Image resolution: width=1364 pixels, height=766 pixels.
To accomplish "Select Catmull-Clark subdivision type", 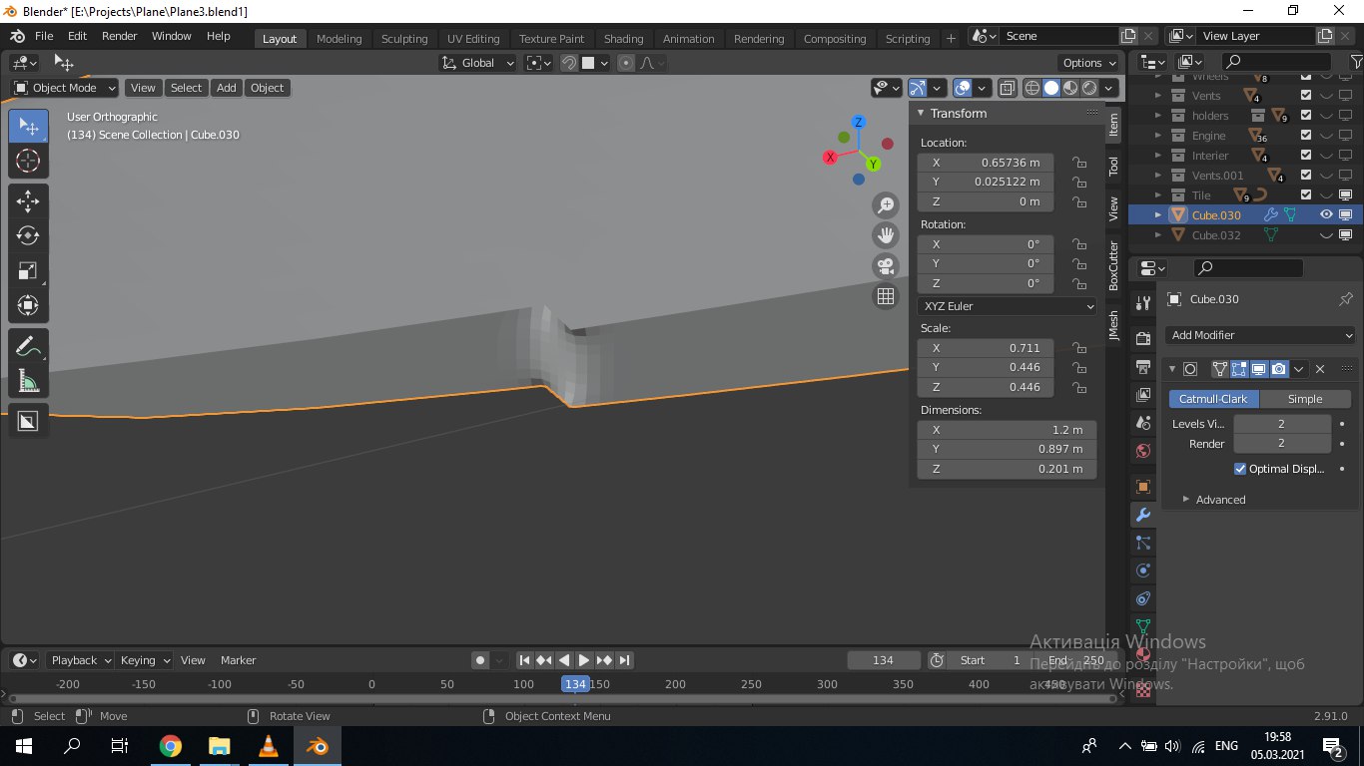I will 1213,399.
